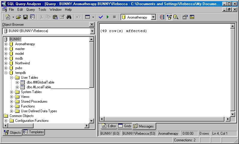Select the Common Objects folder
This screenshot has height=144, width=239.
tap(22, 116)
